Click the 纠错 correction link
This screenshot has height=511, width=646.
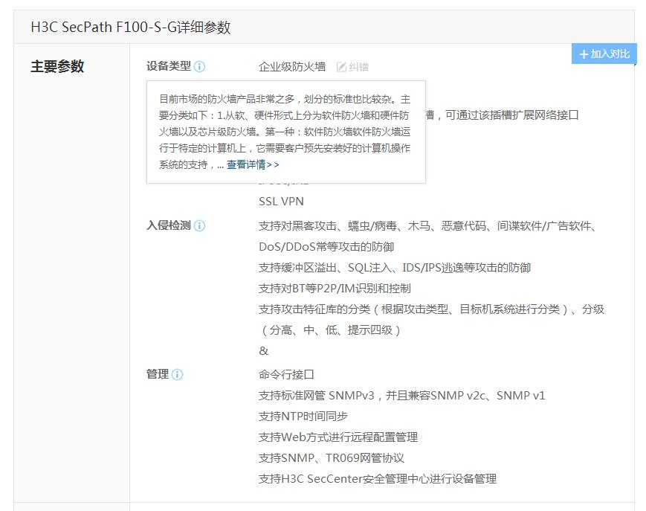pyautogui.click(x=358, y=67)
